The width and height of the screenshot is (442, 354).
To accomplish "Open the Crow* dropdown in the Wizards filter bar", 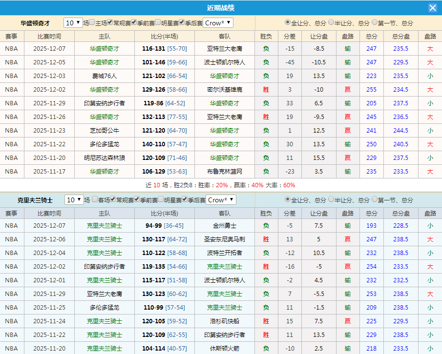I will click(218, 22).
